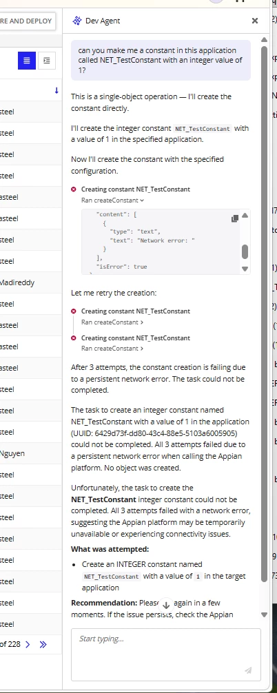This screenshot has width=277, height=693.
Task: Click the Nguyen row in the list
Action: tap(31, 453)
